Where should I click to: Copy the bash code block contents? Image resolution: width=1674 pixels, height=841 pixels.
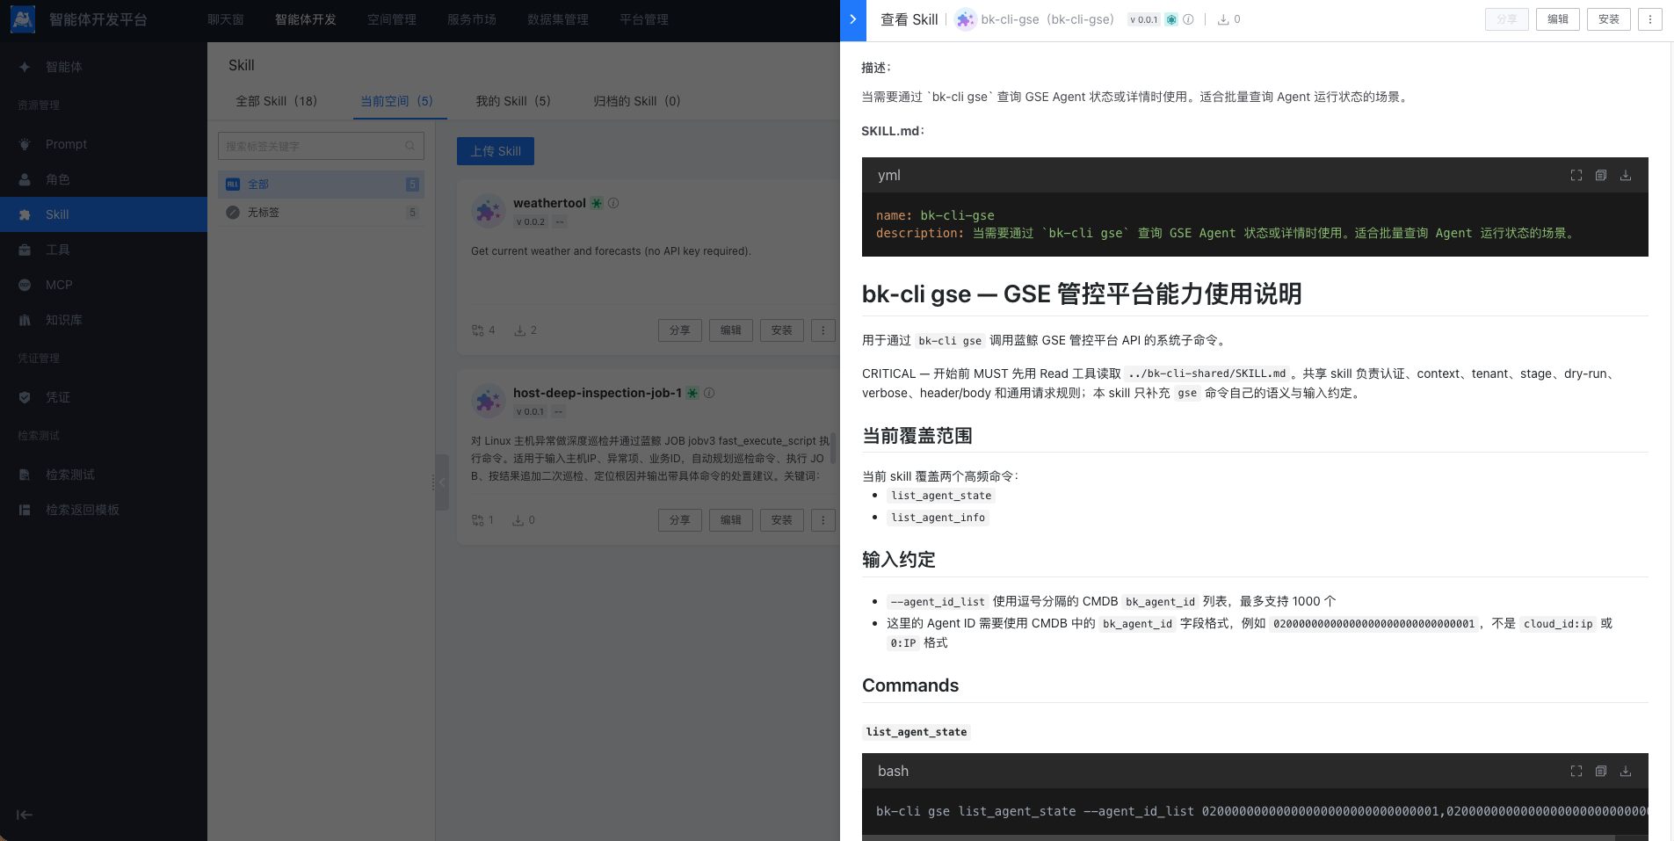pyautogui.click(x=1601, y=772)
